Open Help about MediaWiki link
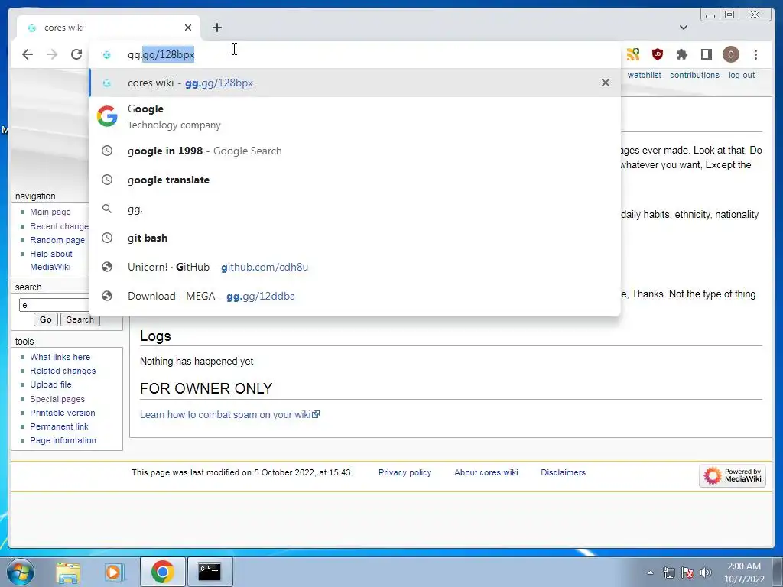This screenshot has width=783, height=587. click(51, 260)
